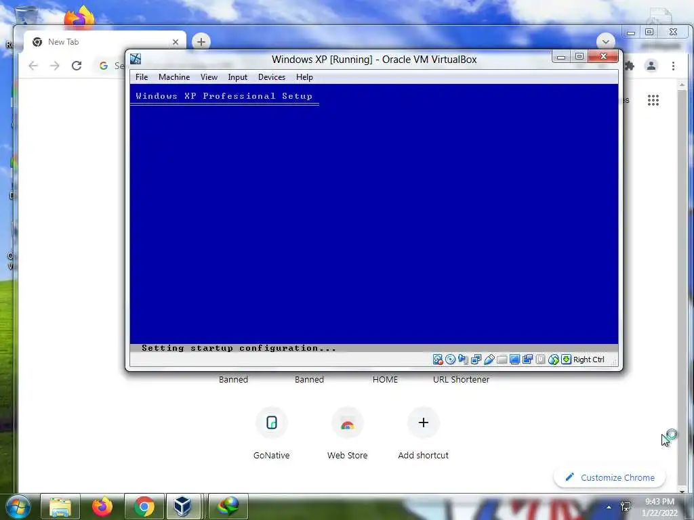Switch to Chrome from the taskbar
694x520 pixels.
click(144, 506)
